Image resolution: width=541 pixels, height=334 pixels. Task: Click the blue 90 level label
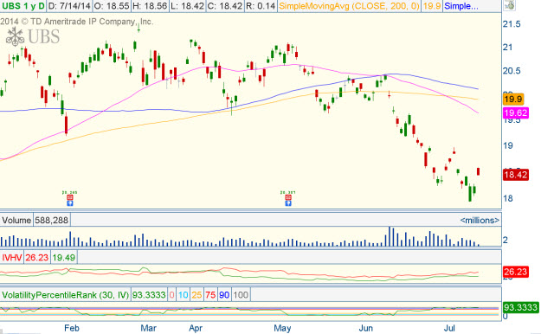(224, 295)
